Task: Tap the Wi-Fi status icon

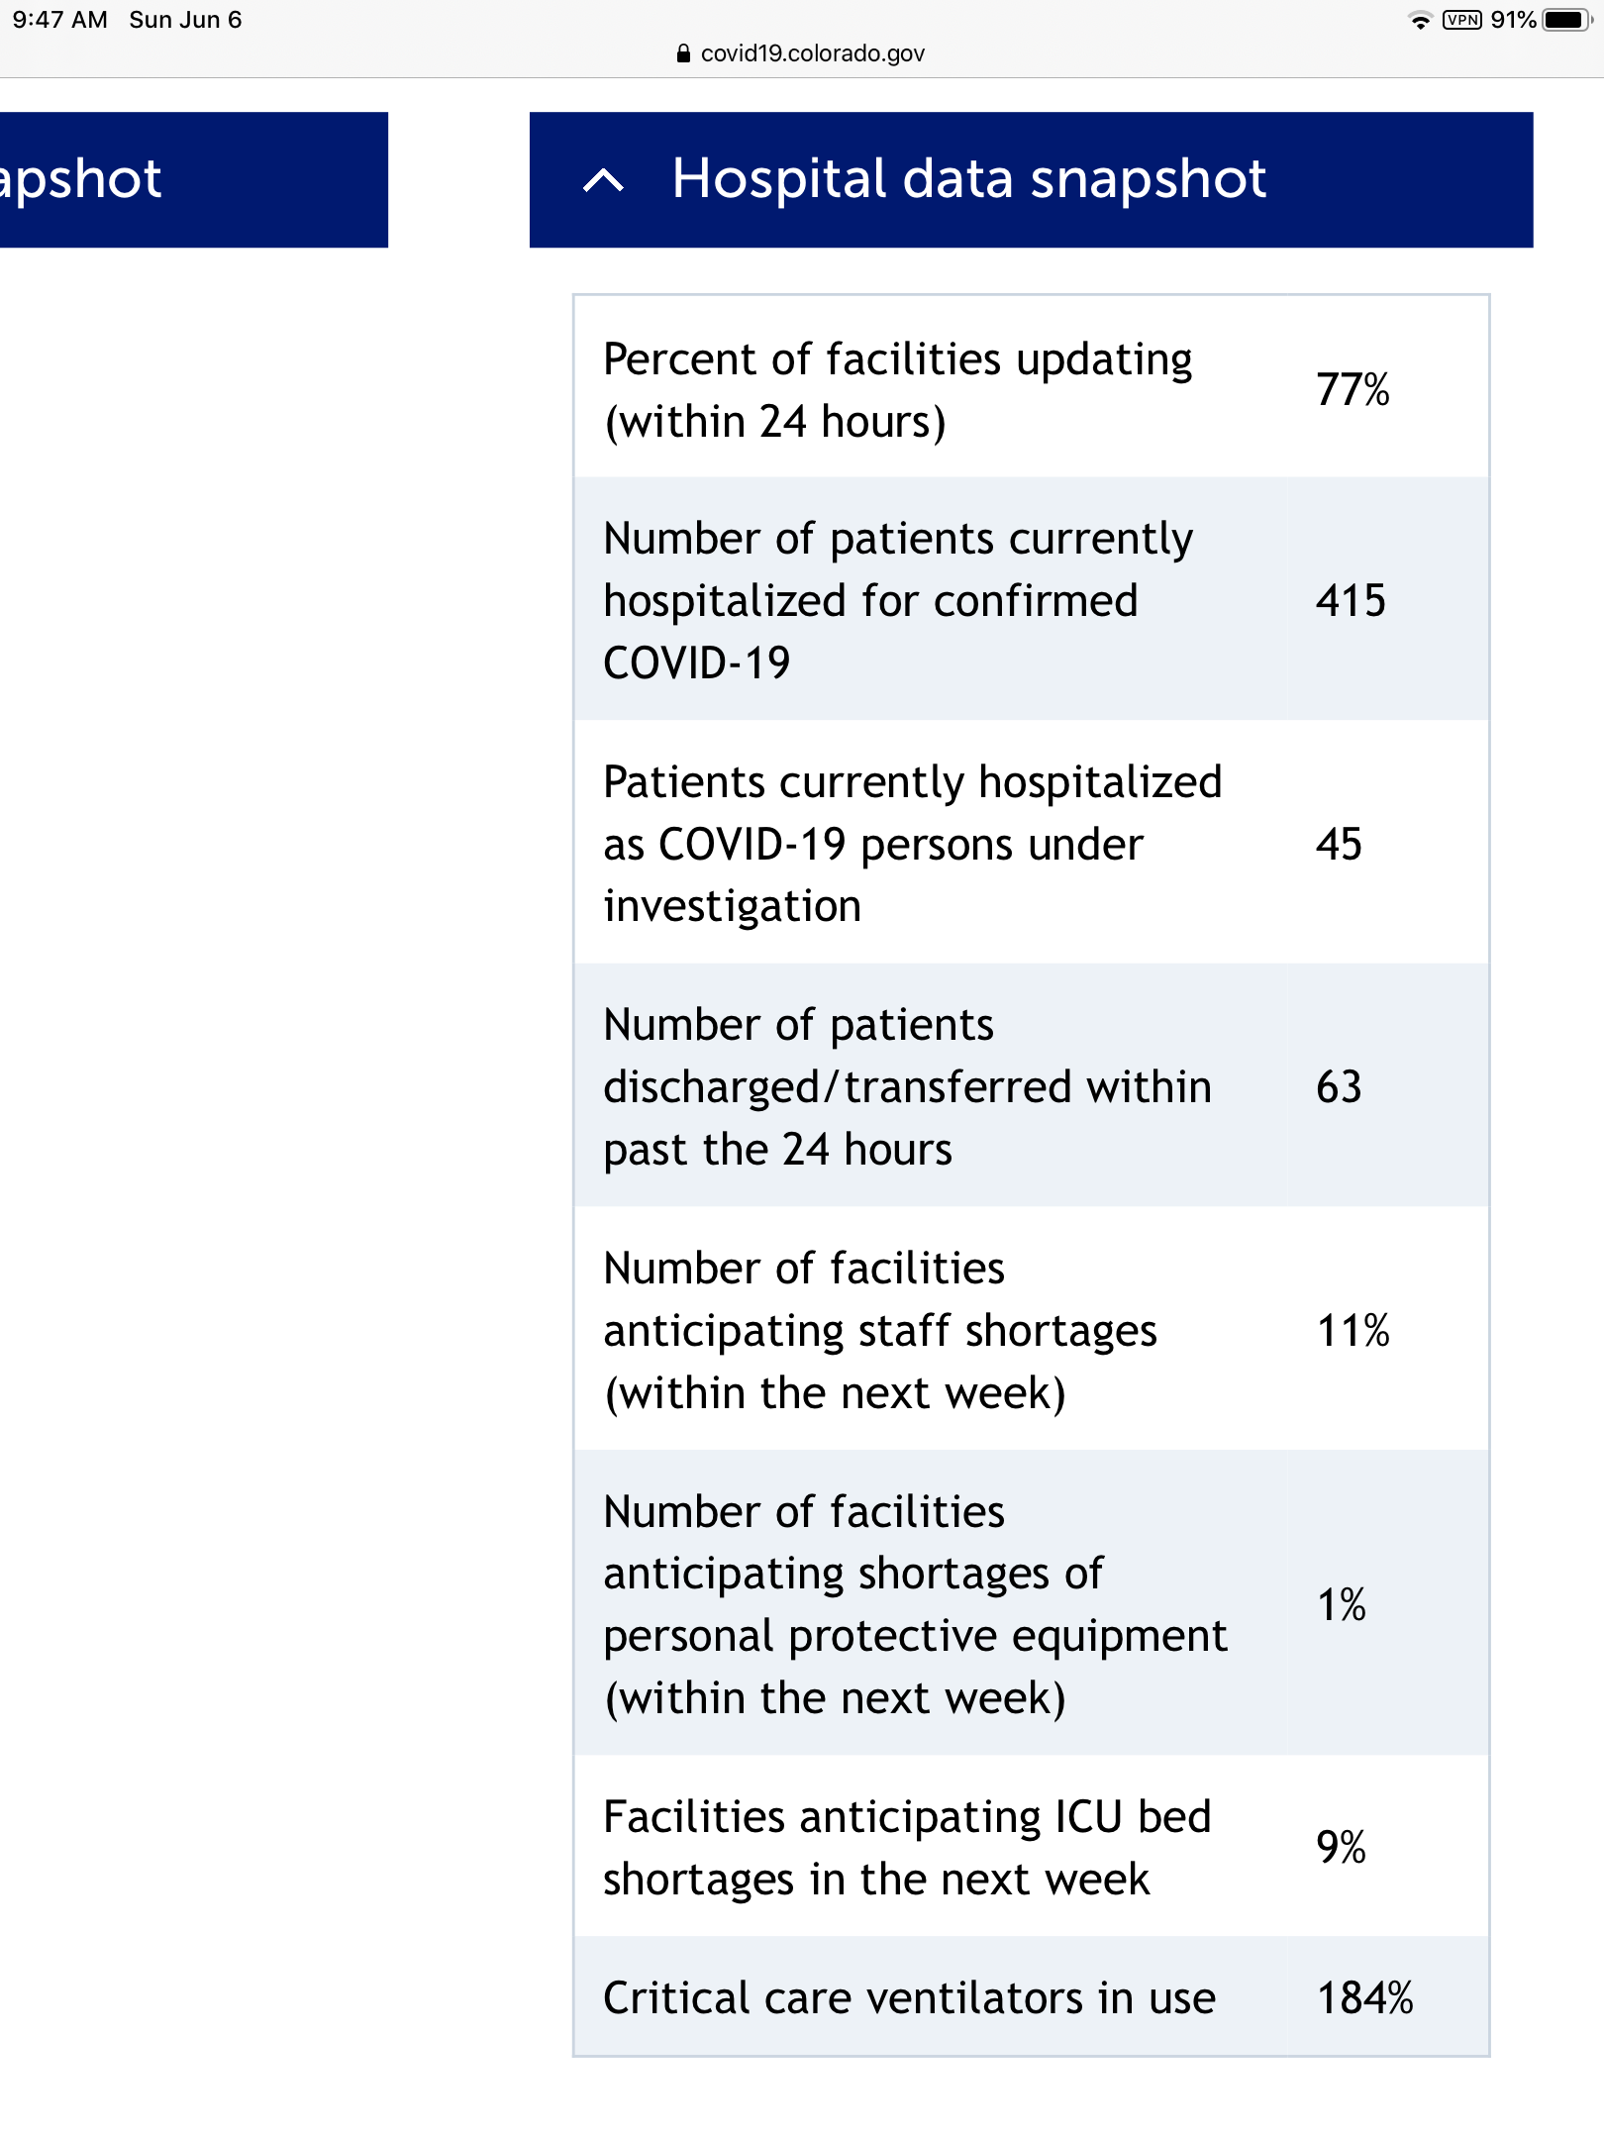Action: (1421, 20)
